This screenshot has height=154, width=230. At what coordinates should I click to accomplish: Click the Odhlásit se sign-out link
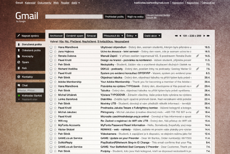tap(208, 3)
